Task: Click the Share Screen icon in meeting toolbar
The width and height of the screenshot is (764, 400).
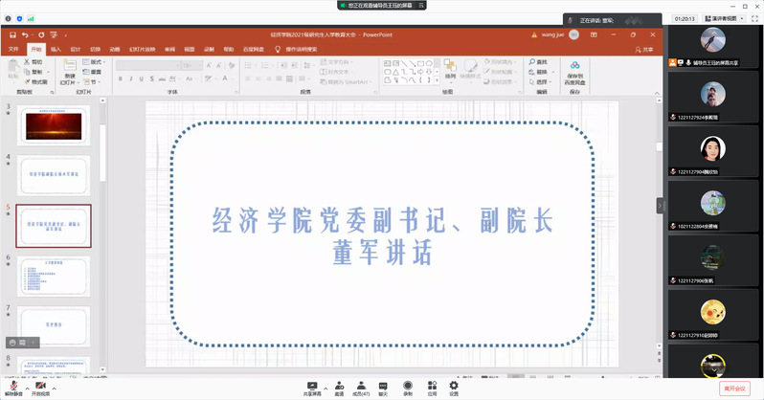Action: tap(312, 386)
